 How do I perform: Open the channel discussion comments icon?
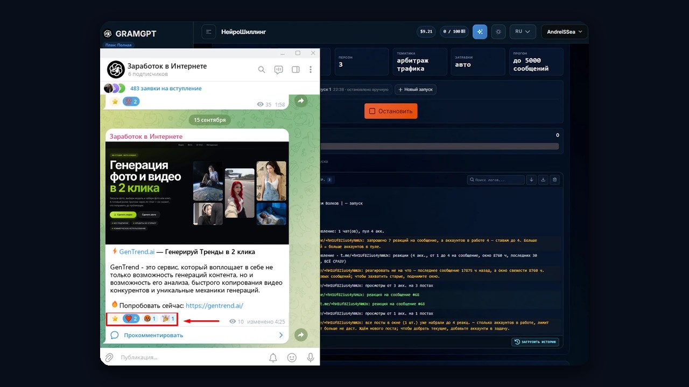[x=279, y=69]
